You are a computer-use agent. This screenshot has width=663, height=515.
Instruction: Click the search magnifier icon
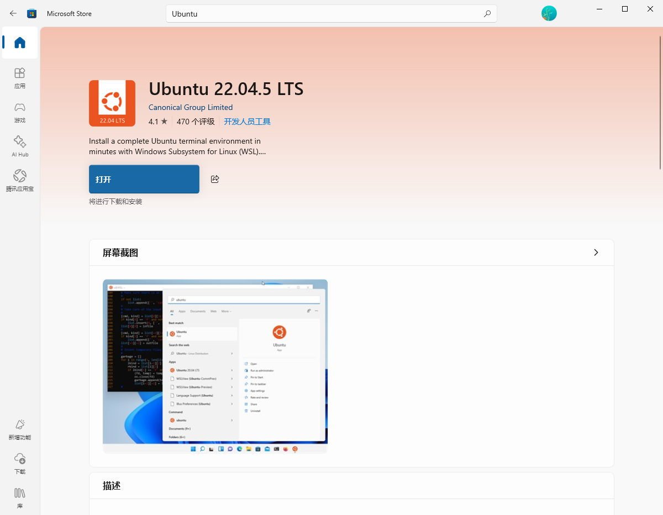(487, 14)
